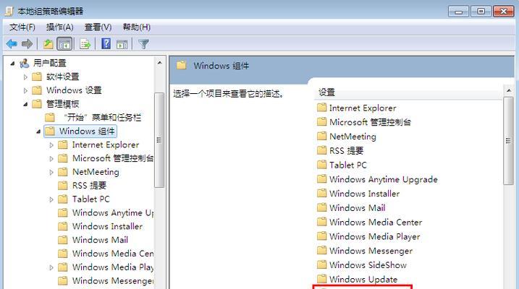Select 用户配置 in the tree
This screenshot has width=519, height=289.
coord(50,63)
